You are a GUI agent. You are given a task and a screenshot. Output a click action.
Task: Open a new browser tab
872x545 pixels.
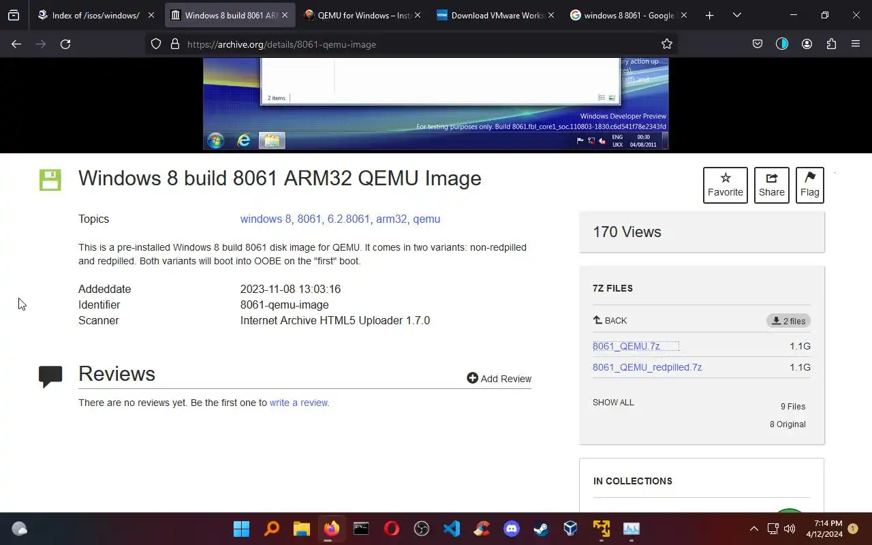click(x=710, y=15)
